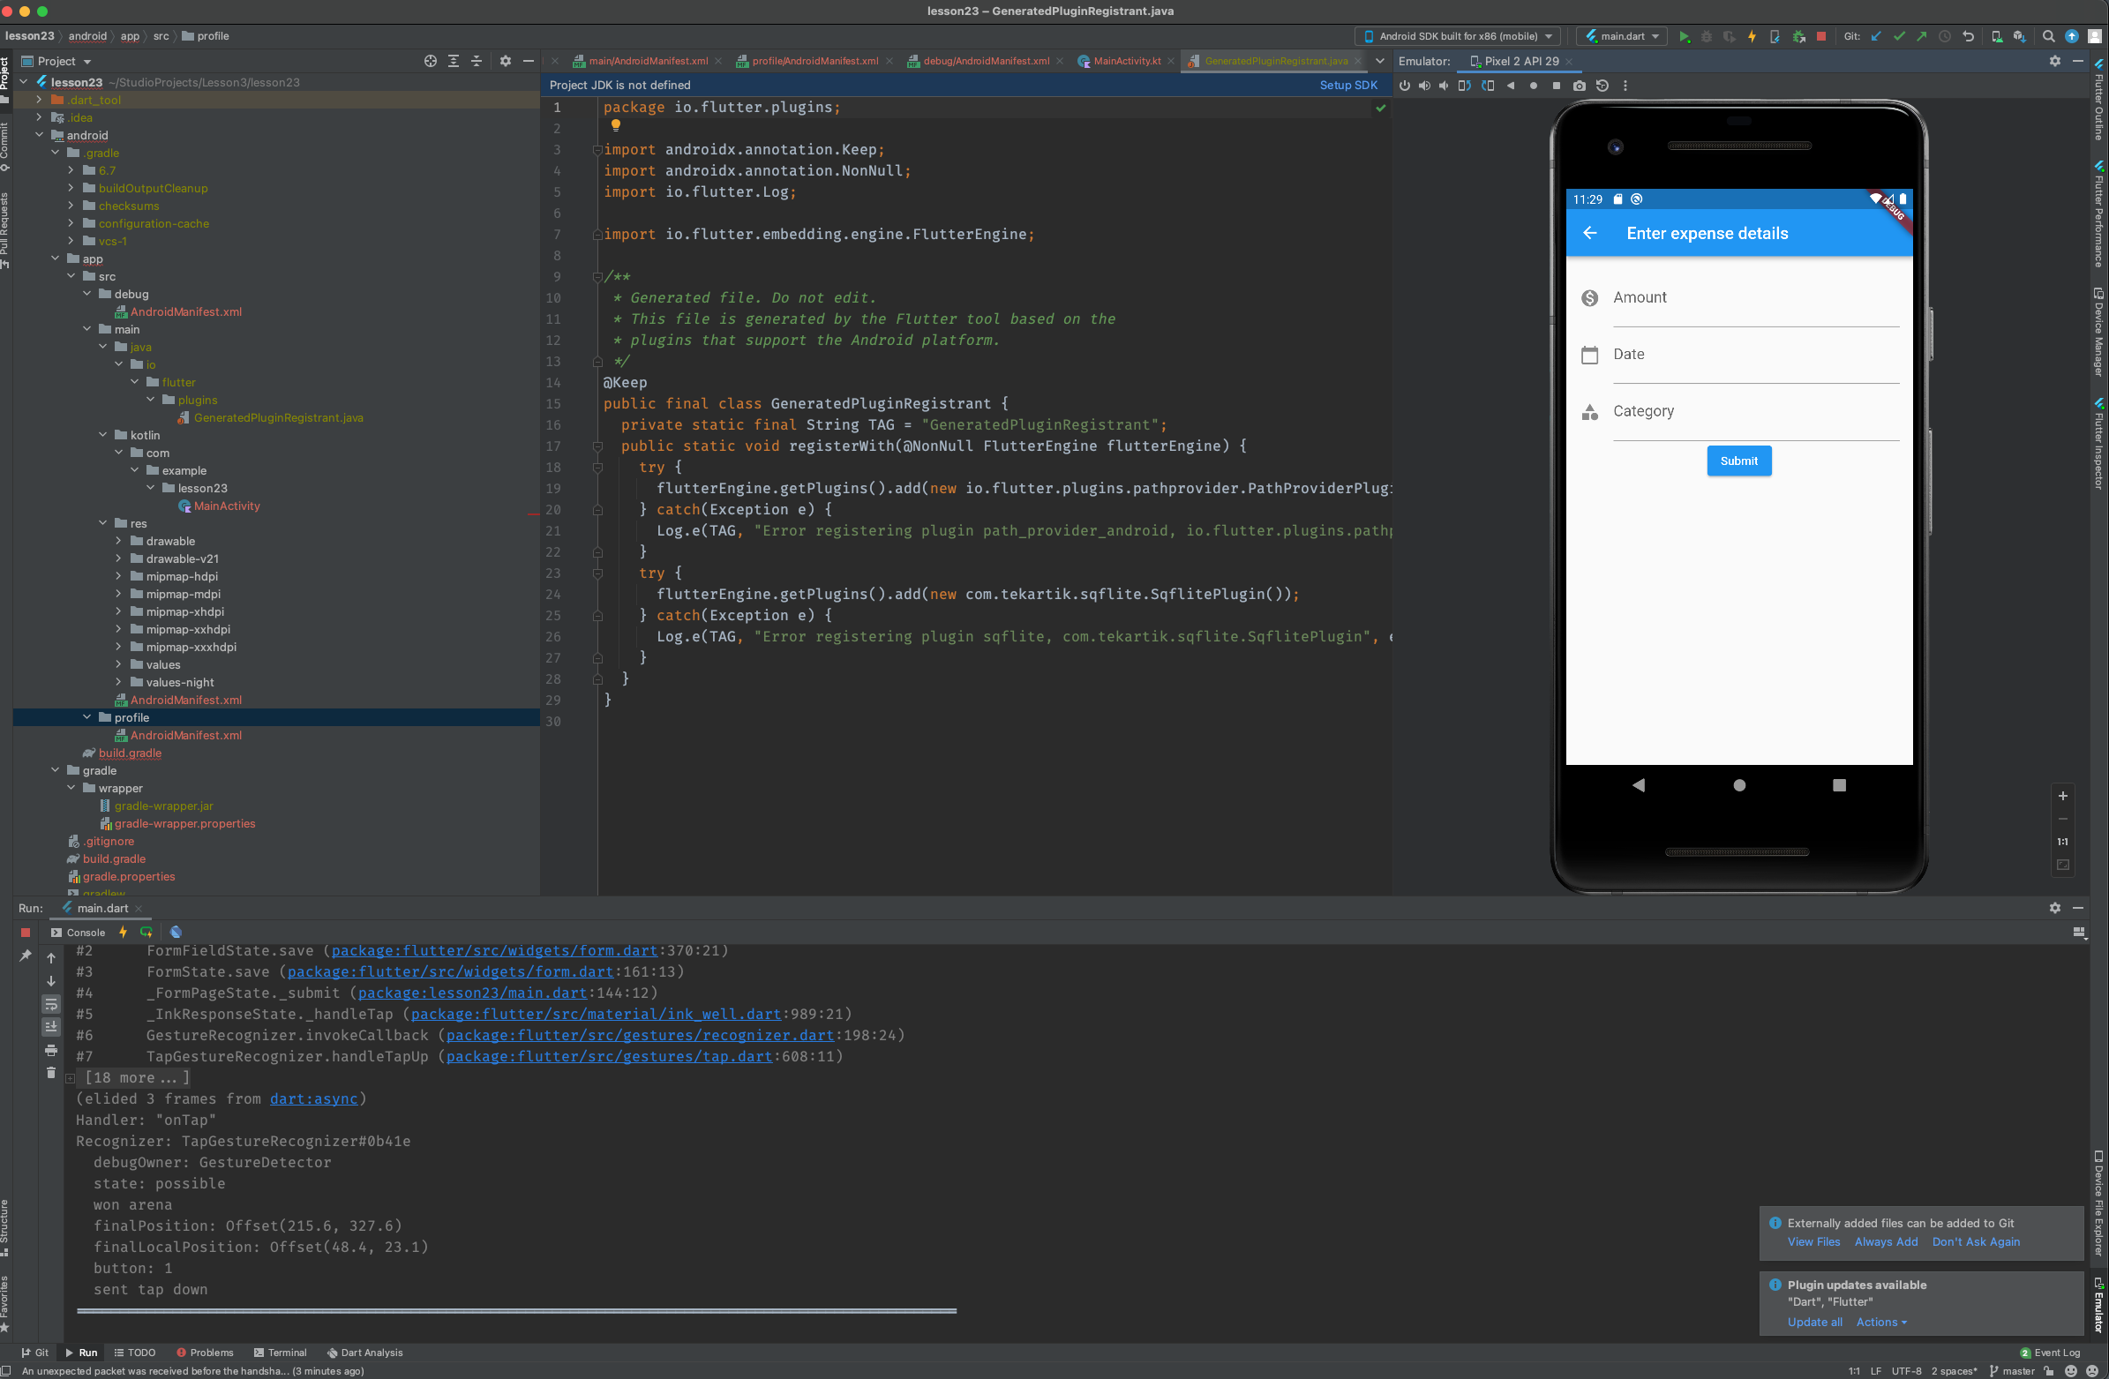The width and height of the screenshot is (2109, 1379).
Task: Open Search Everywhere magnifier icon
Action: 2049,36
